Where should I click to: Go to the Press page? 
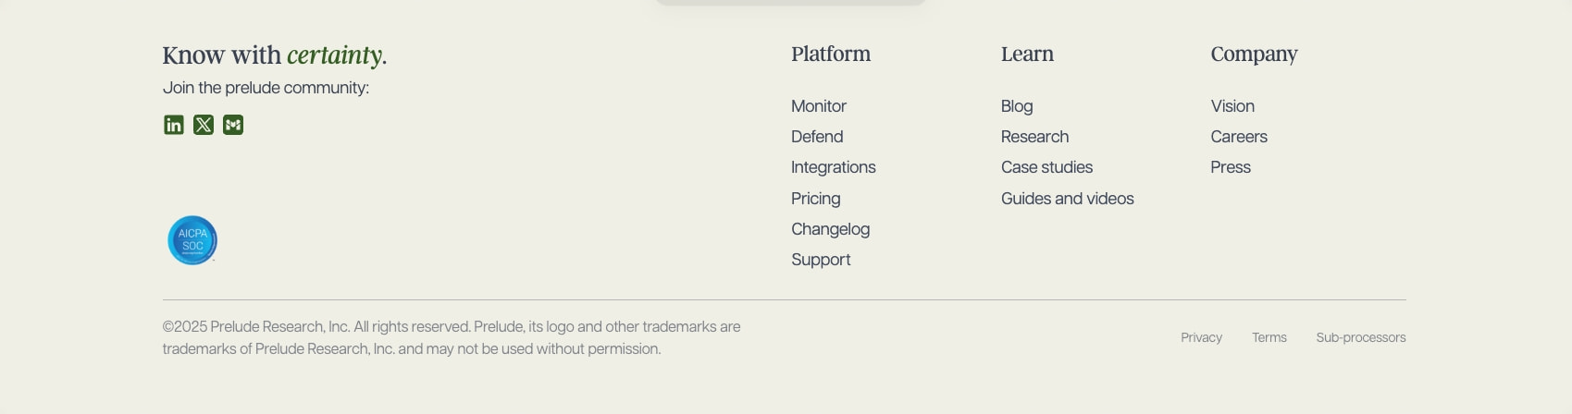pos(1231,167)
